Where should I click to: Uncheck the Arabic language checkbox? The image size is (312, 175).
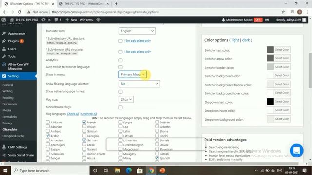(48, 136)
